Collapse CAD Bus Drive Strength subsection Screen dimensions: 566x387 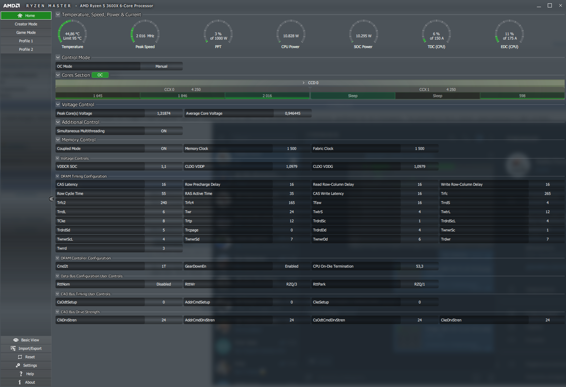(x=58, y=312)
